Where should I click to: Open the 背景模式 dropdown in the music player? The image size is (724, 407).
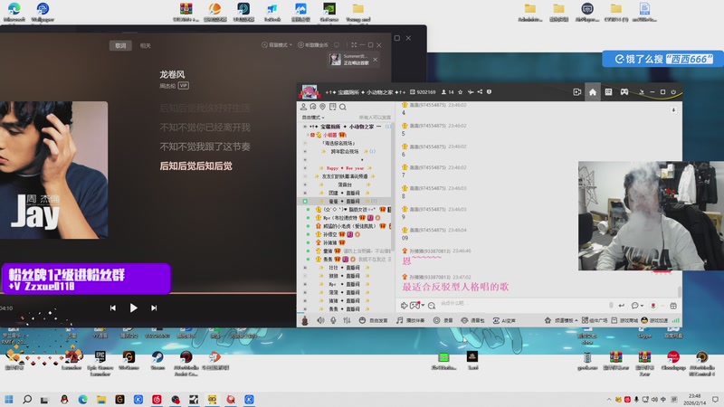(277, 44)
